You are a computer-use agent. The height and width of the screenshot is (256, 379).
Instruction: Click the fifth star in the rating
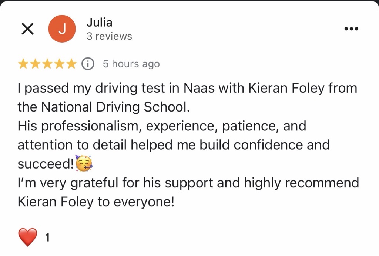tap(71, 64)
